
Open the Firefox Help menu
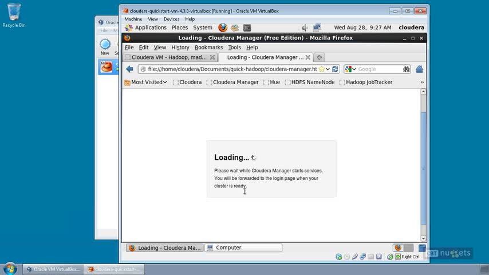[252, 48]
